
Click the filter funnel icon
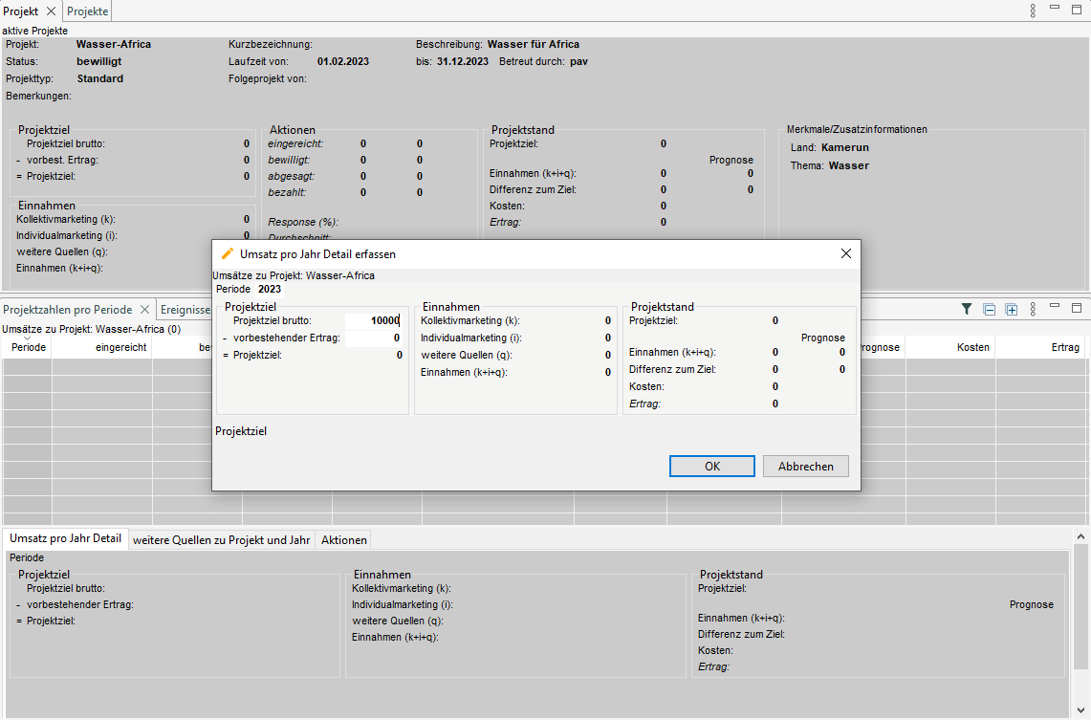[x=967, y=309]
